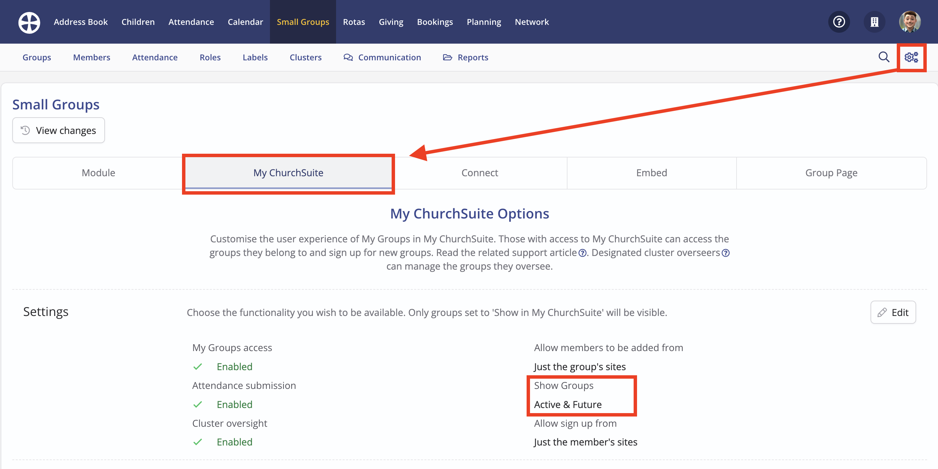Open the help question mark icon
The height and width of the screenshot is (469, 938).
839,22
